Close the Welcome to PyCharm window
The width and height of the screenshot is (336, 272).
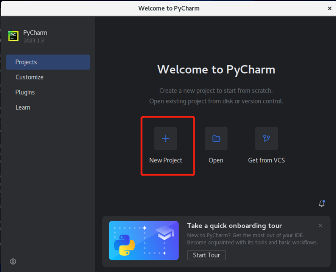[330, 8]
